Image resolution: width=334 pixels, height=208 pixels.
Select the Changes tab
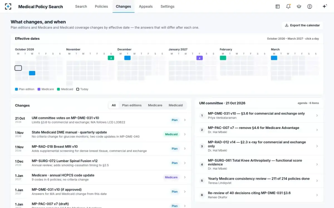(x=123, y=6)
